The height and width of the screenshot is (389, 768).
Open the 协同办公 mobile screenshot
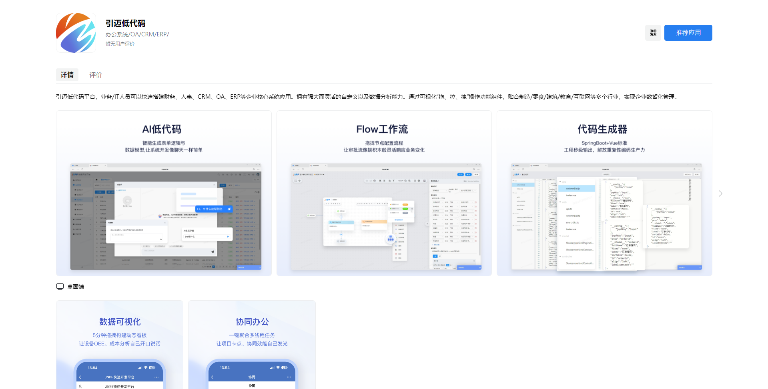tap(252, 345)
